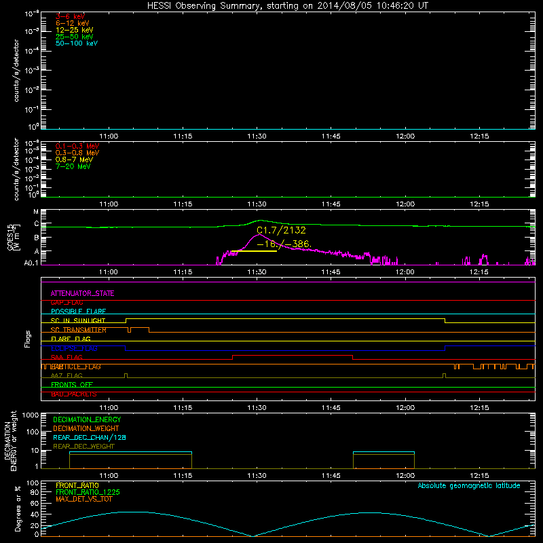The image size is (543, 543).
Task: Select the 50-100 keV legend label
Action: (x=76, y=43)
